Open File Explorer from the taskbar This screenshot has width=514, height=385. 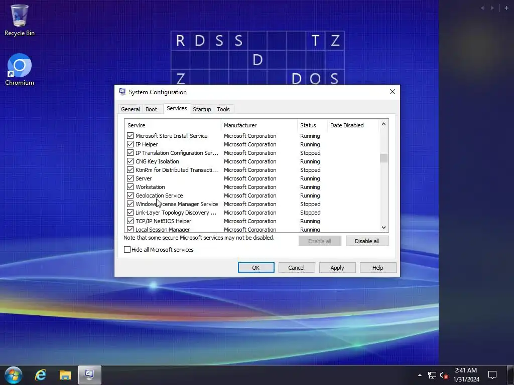65,375
